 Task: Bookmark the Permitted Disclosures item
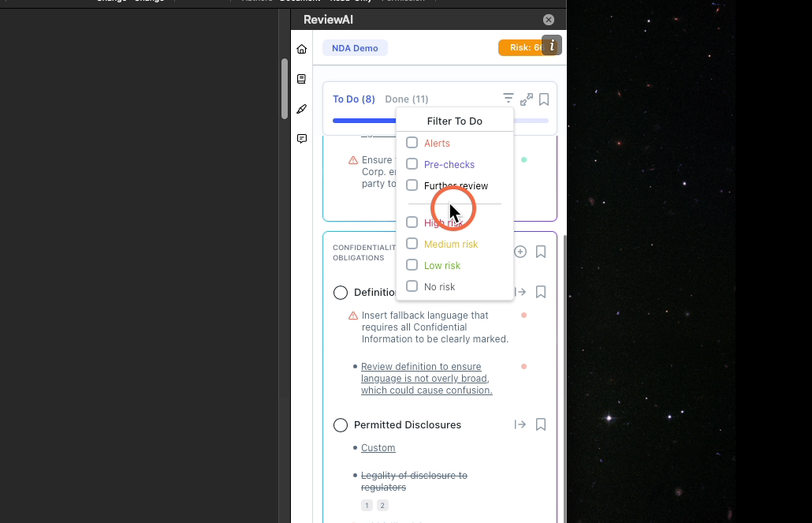click(541, 424)
